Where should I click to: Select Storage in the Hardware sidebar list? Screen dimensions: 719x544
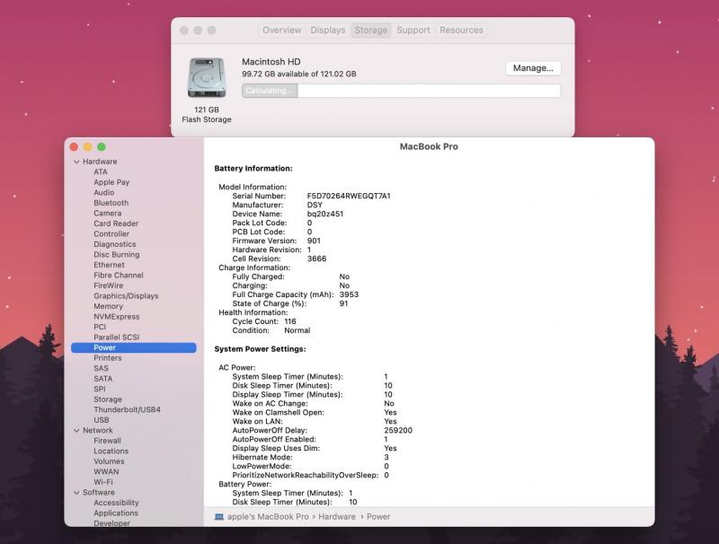pos(108,399)
